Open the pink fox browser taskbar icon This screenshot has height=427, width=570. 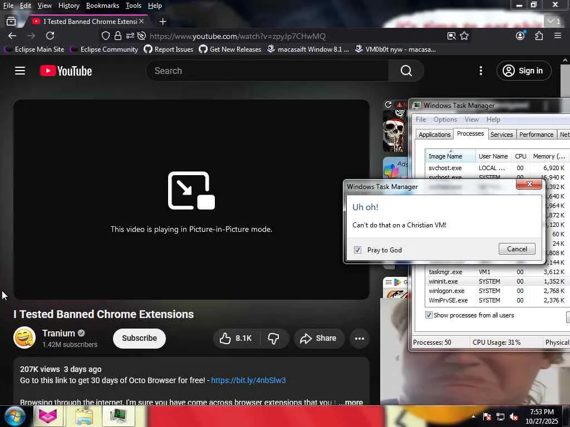[x=48, y=416]
